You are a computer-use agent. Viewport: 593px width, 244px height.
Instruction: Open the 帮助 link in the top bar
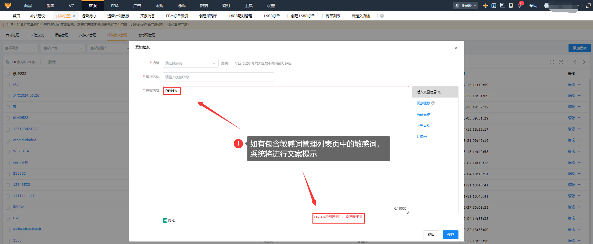pyautogui.click(x=533, y=6)
